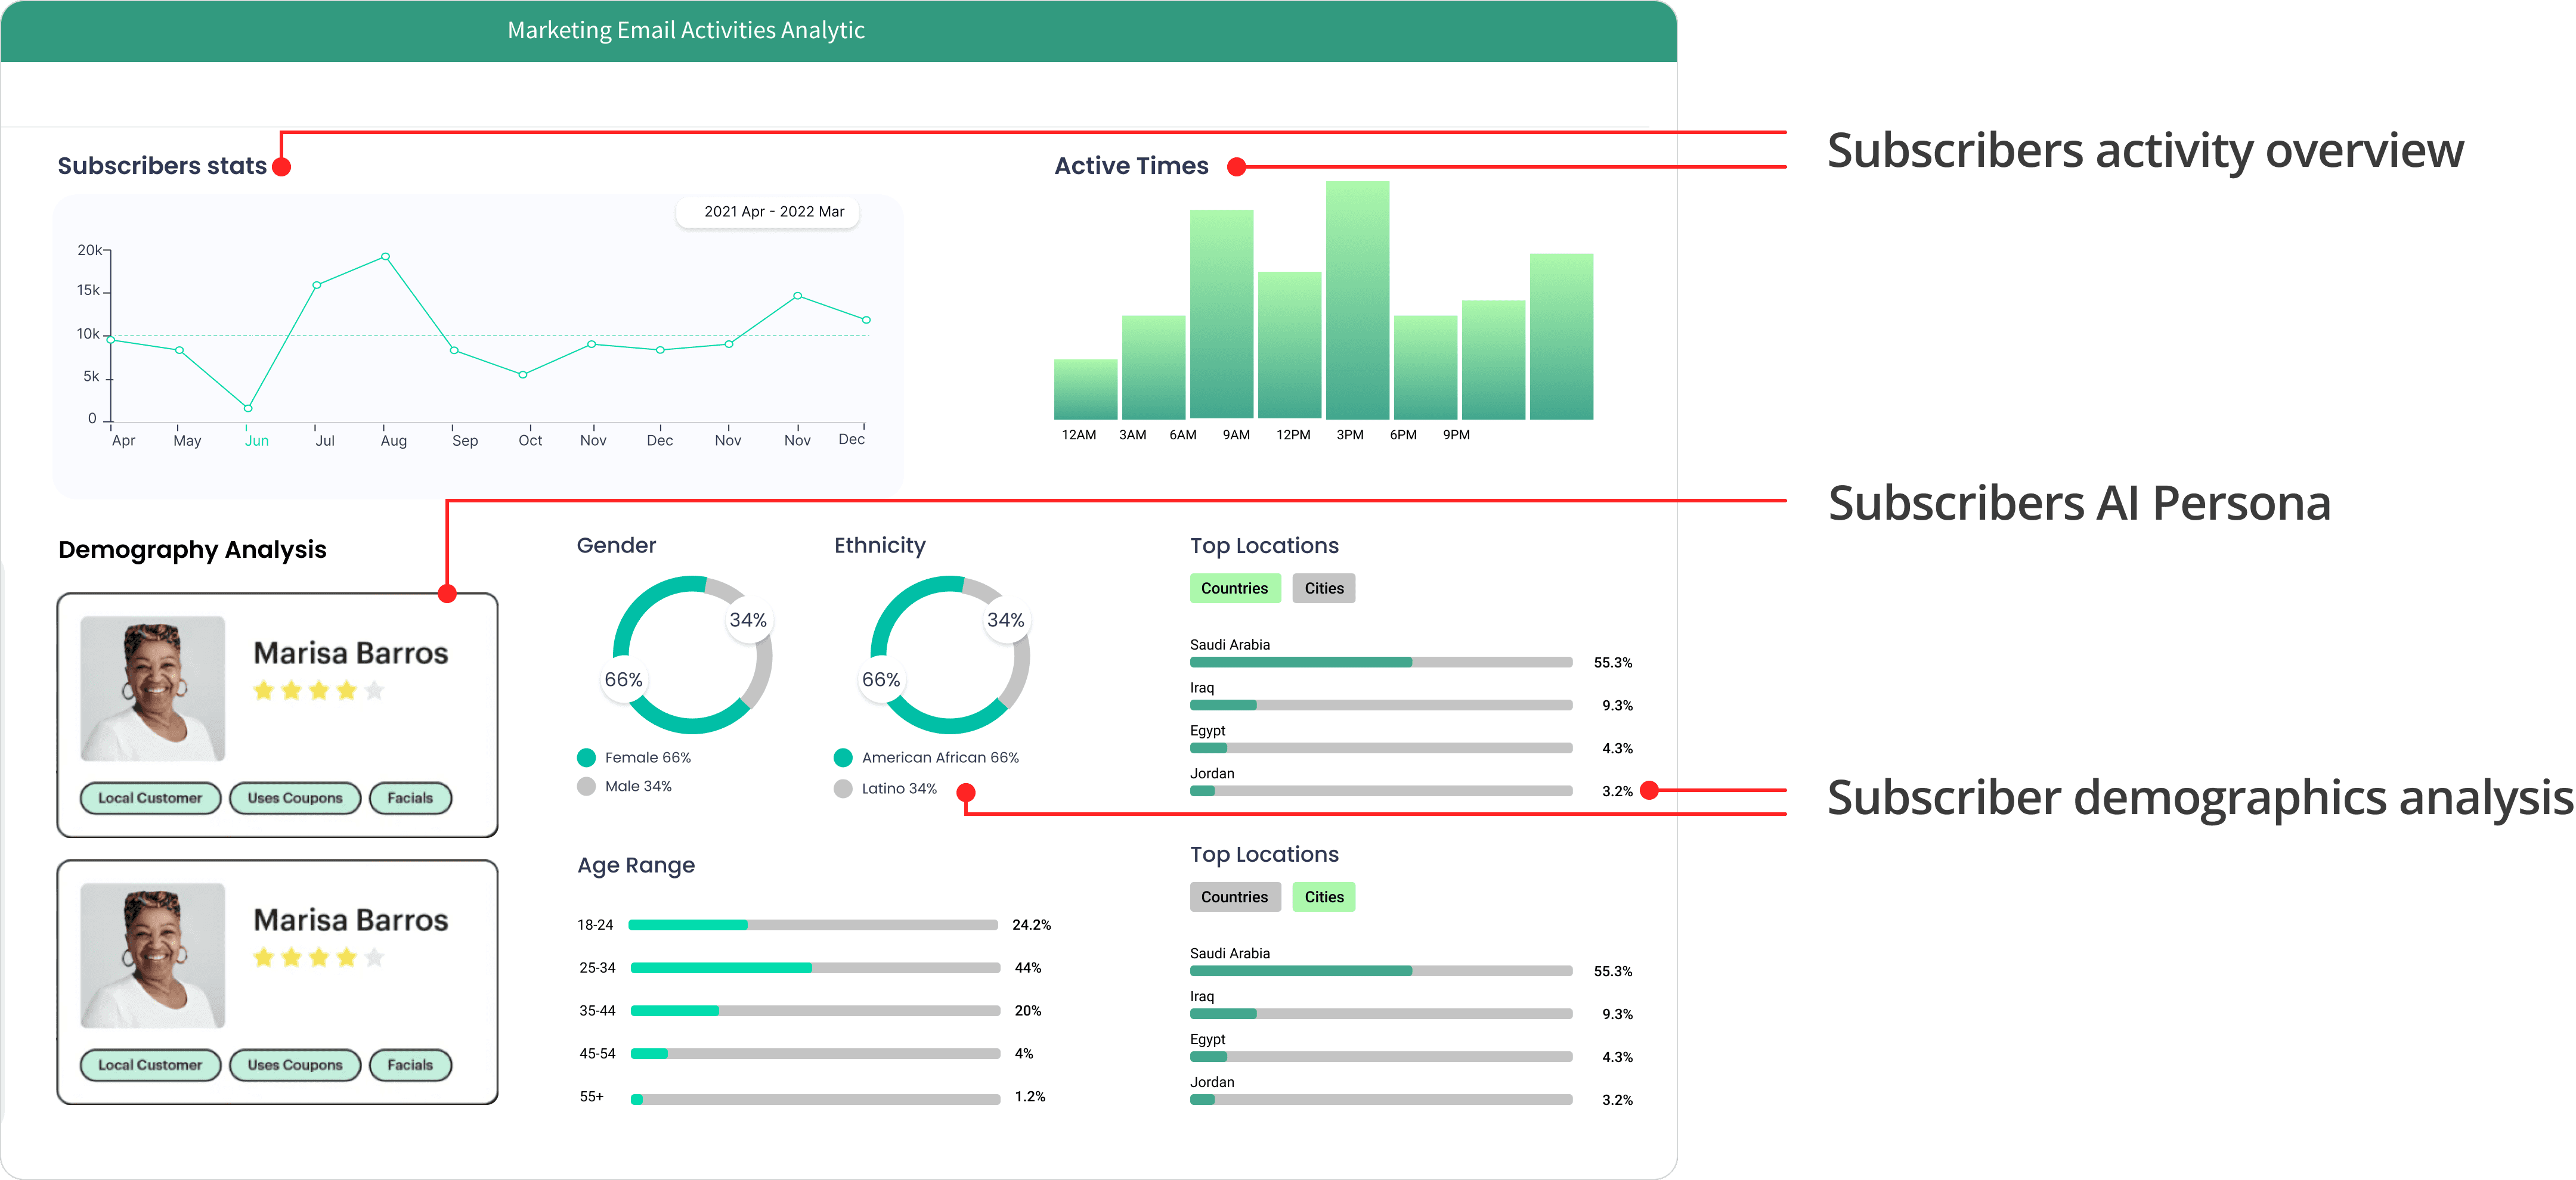Click the red dot next to Active Times
Image resolution: width=2576 pixels, height=1180 pixels.
(1236, 167)
